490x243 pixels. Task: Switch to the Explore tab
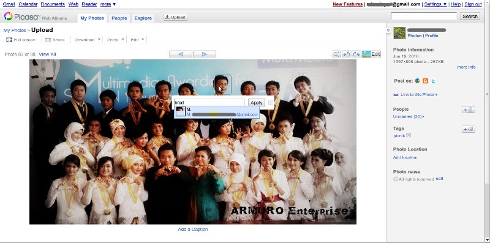[143, 18]
